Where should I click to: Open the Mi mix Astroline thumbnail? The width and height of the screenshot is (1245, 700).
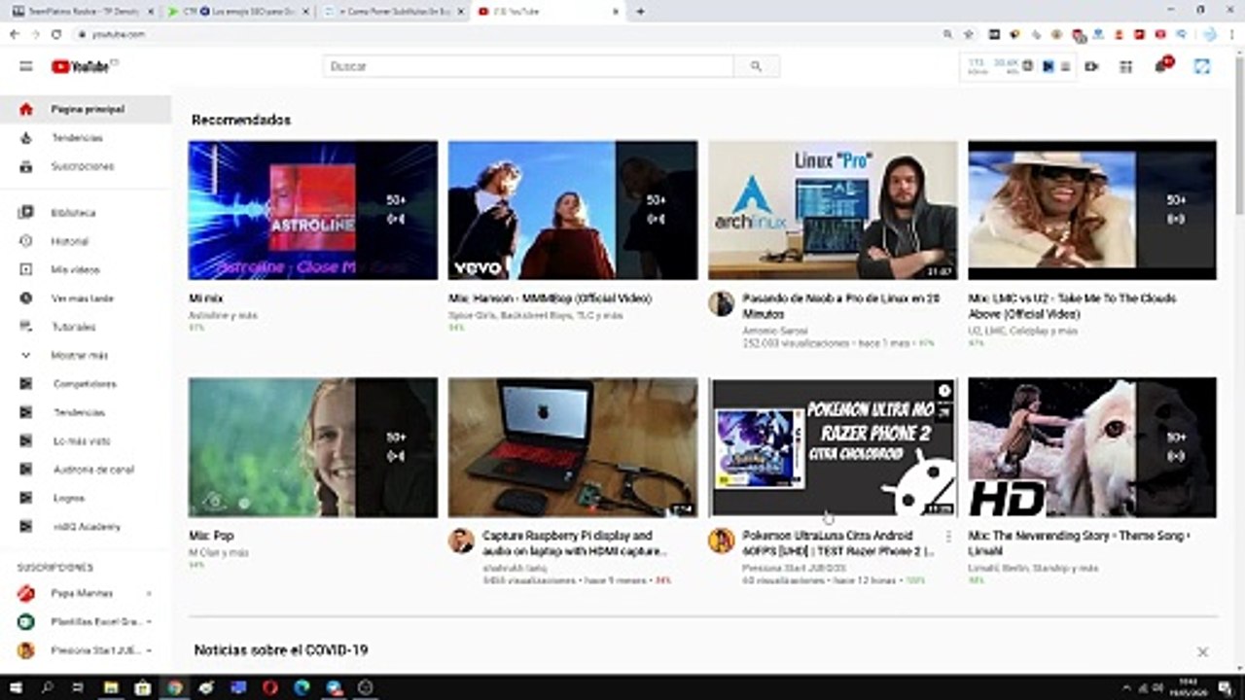[313, 210]
